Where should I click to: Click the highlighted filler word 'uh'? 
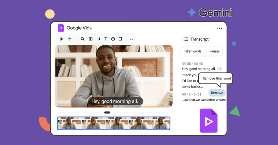point(219,69)
